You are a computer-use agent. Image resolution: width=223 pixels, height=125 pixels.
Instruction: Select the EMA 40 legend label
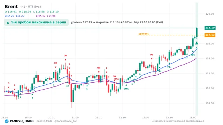(41, 16)
